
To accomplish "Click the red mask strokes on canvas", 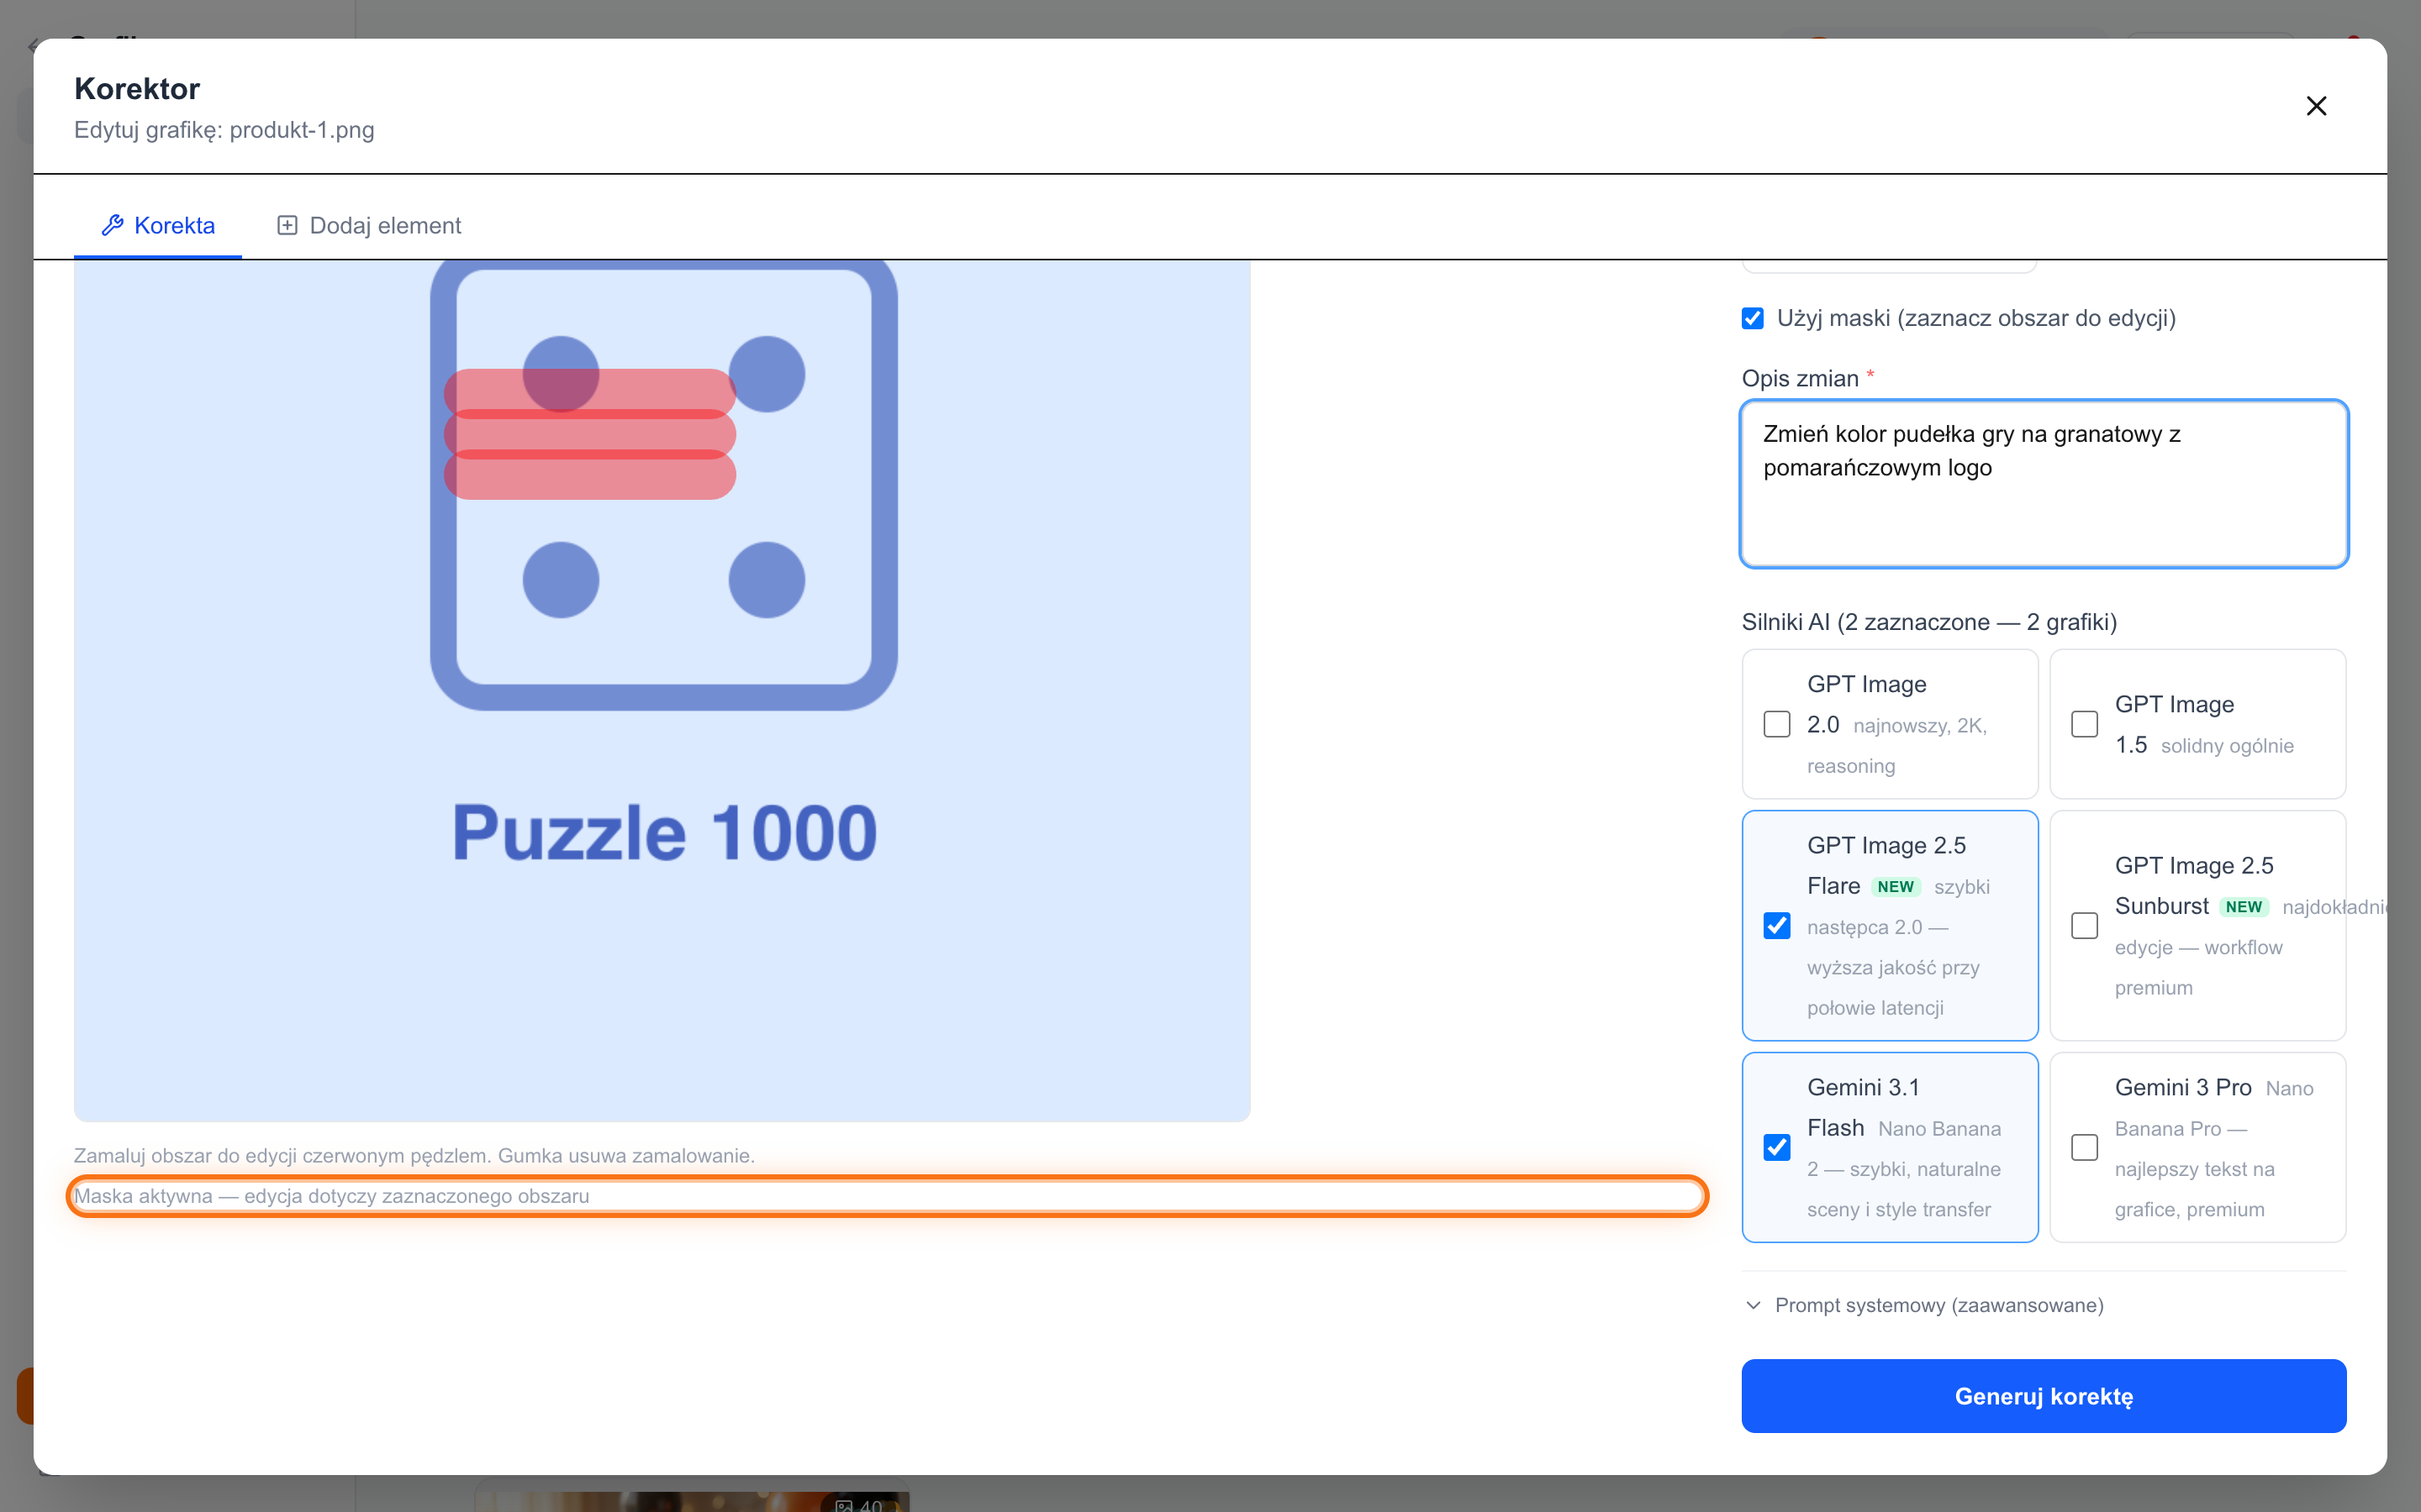I will tap(590, 434).
